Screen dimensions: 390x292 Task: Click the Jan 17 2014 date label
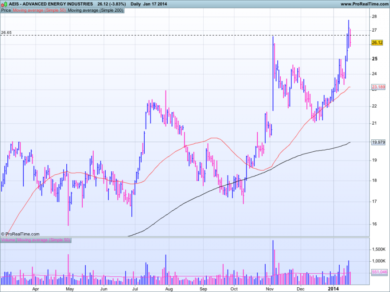[x=155, y=4]
